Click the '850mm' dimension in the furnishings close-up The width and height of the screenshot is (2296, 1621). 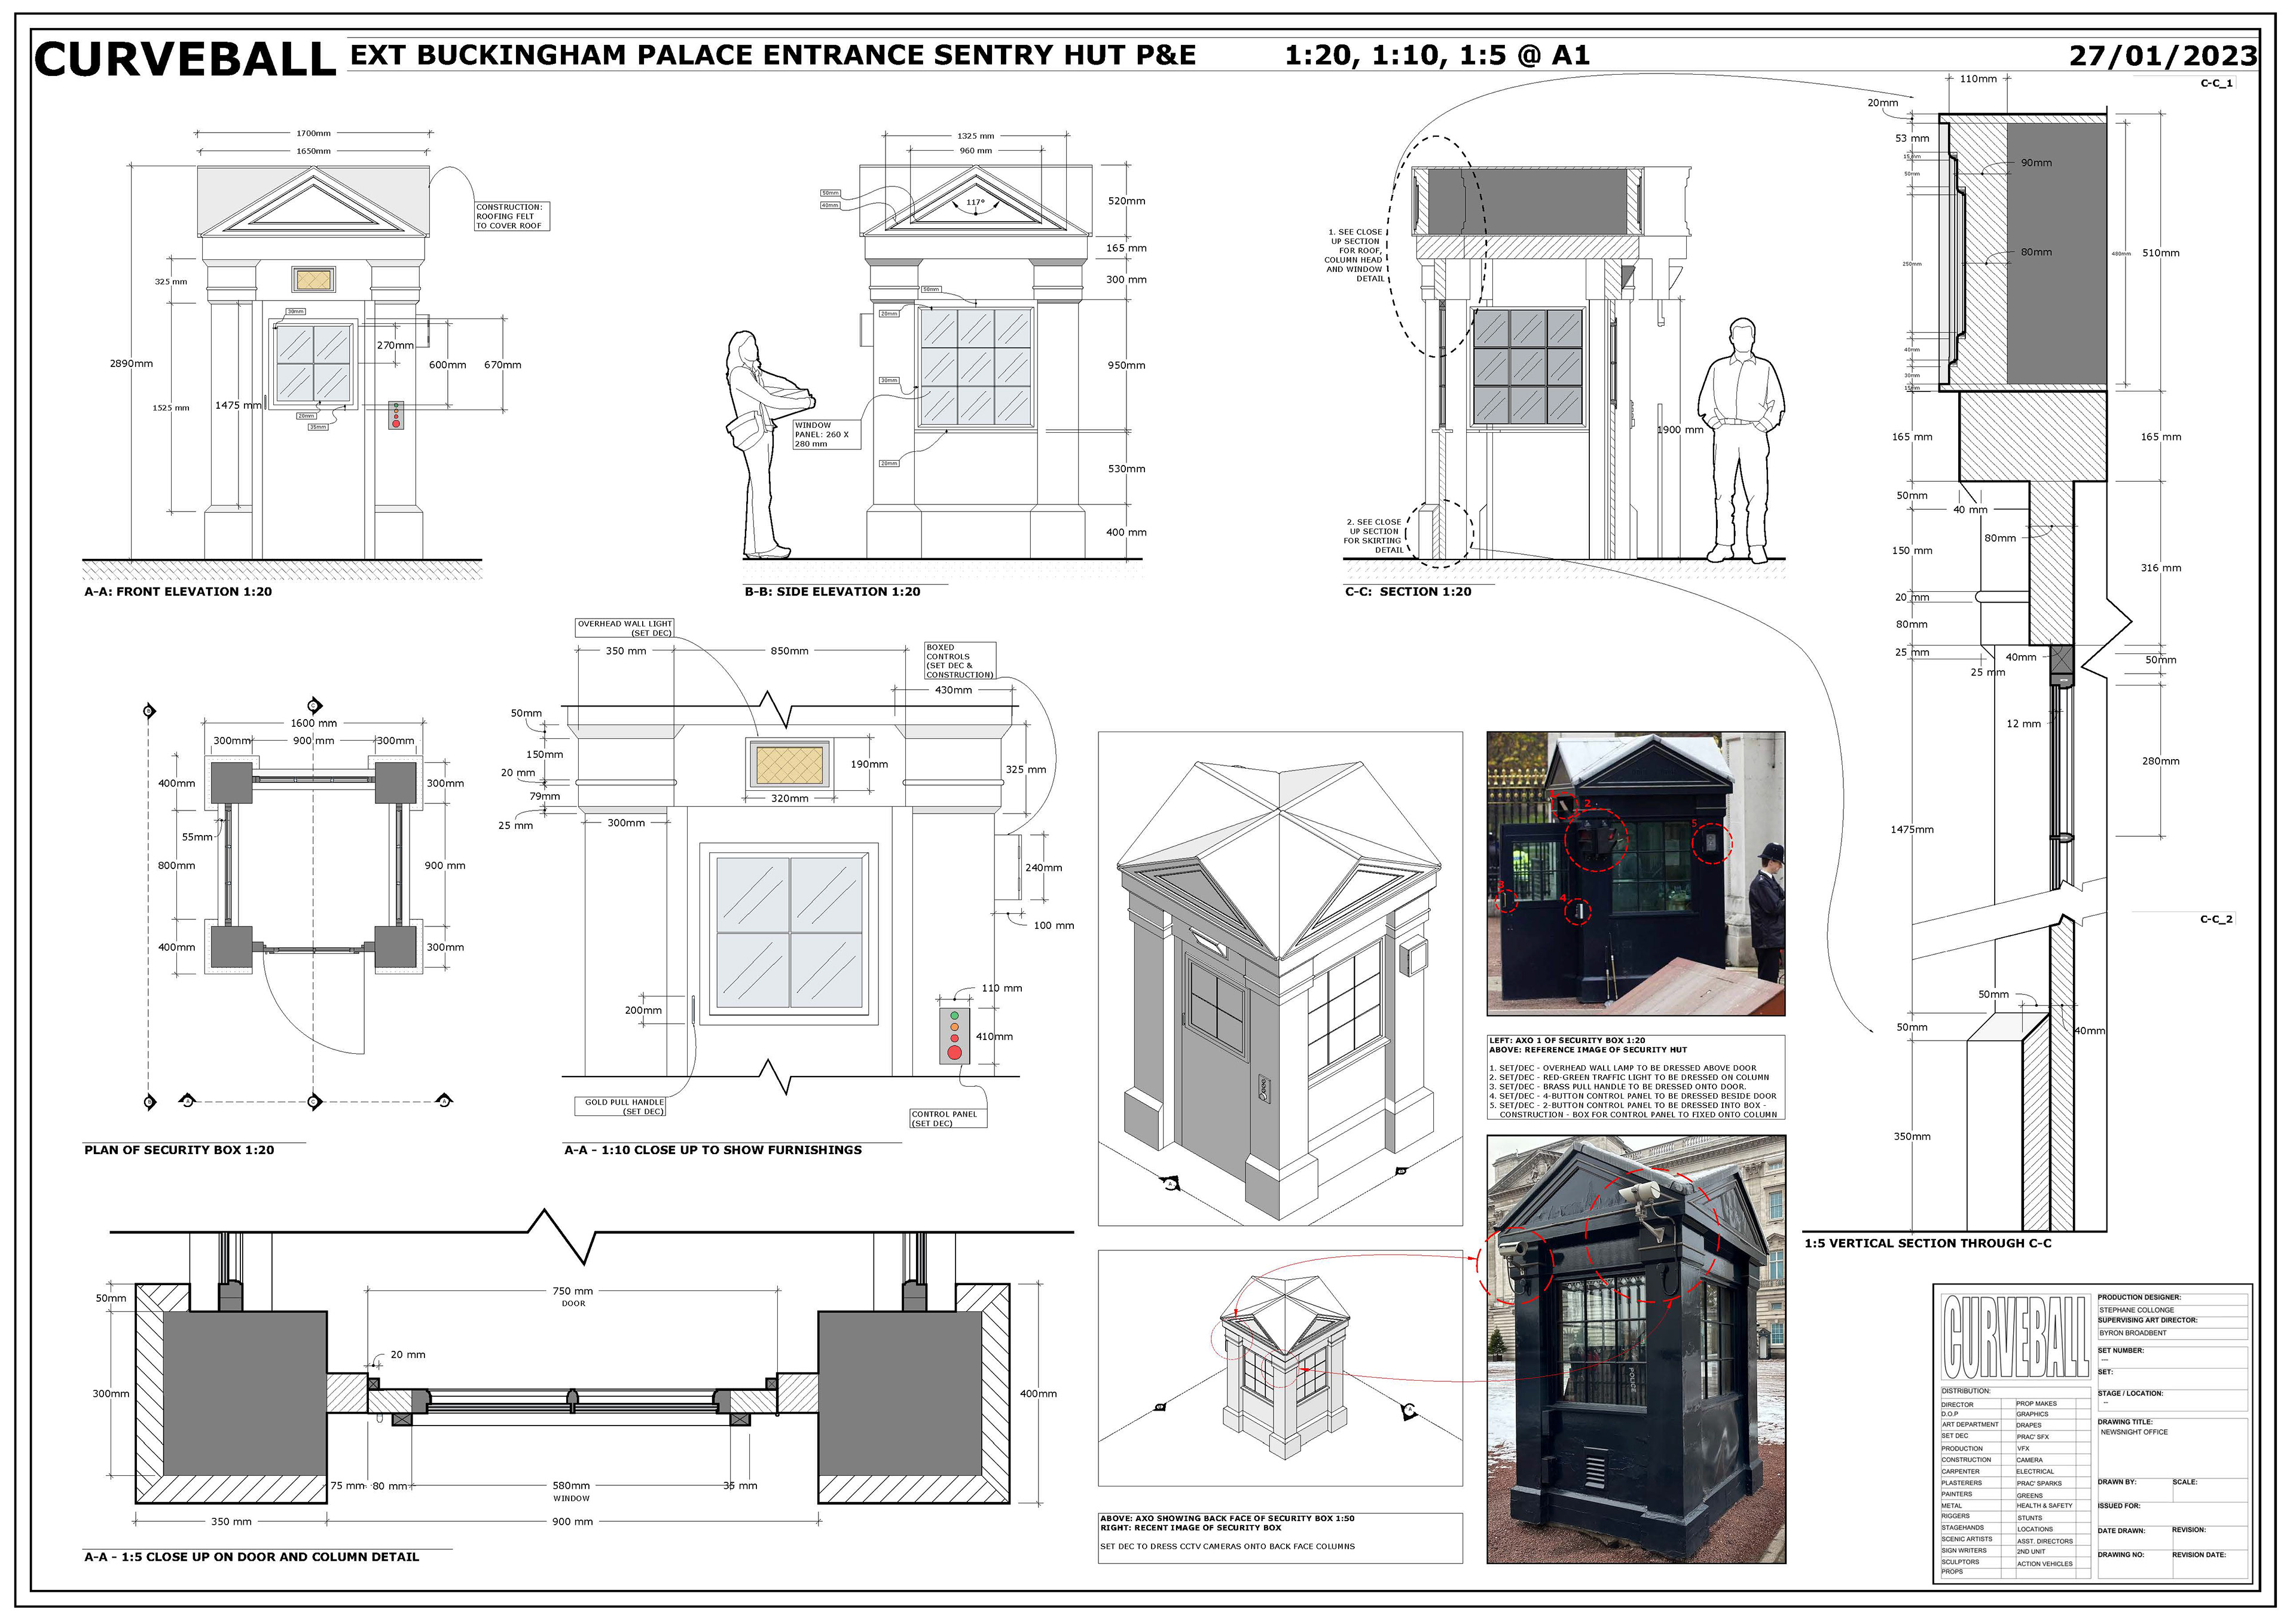click(789, 650)
